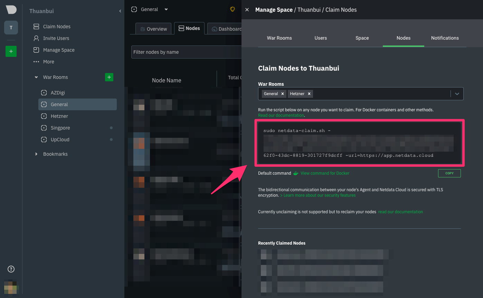Click the add War Room plus button
483x298 pixels.
[109, 77]
